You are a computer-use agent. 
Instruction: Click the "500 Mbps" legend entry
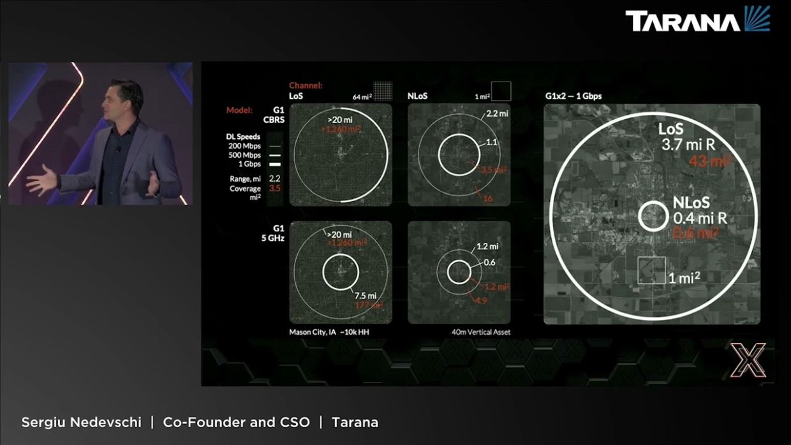point(245,156)
